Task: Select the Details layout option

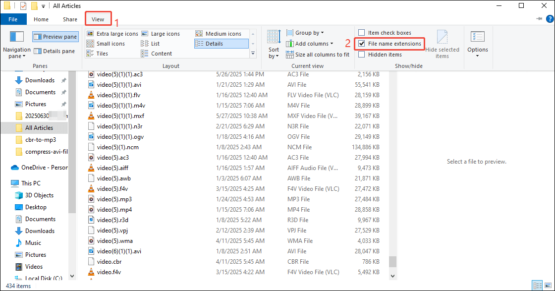Action: pos(221,44)
